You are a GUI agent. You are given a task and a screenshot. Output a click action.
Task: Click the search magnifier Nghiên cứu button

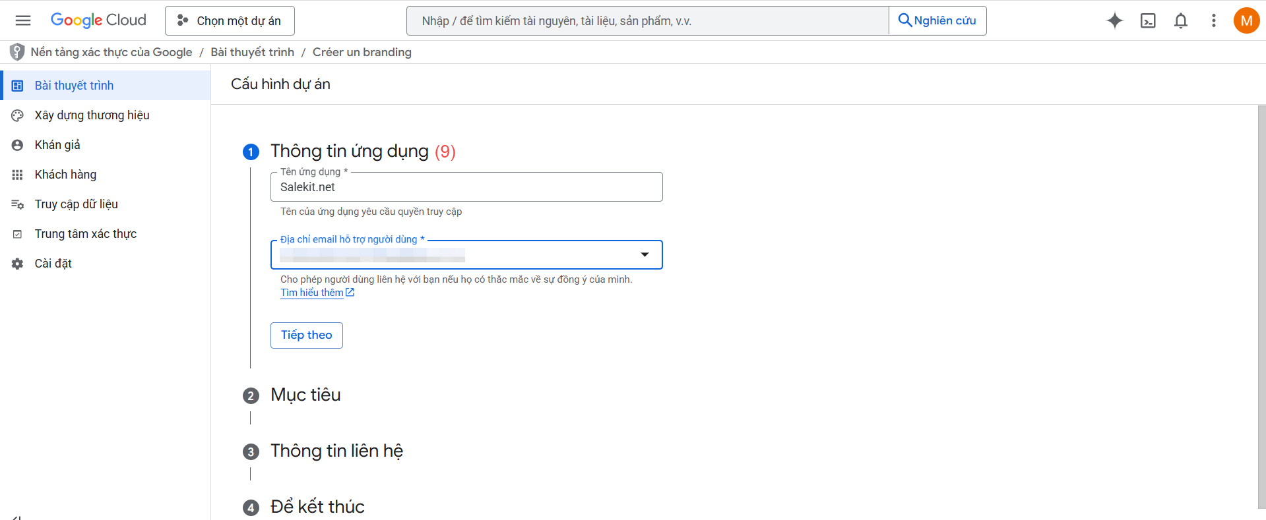pos(937,20)
